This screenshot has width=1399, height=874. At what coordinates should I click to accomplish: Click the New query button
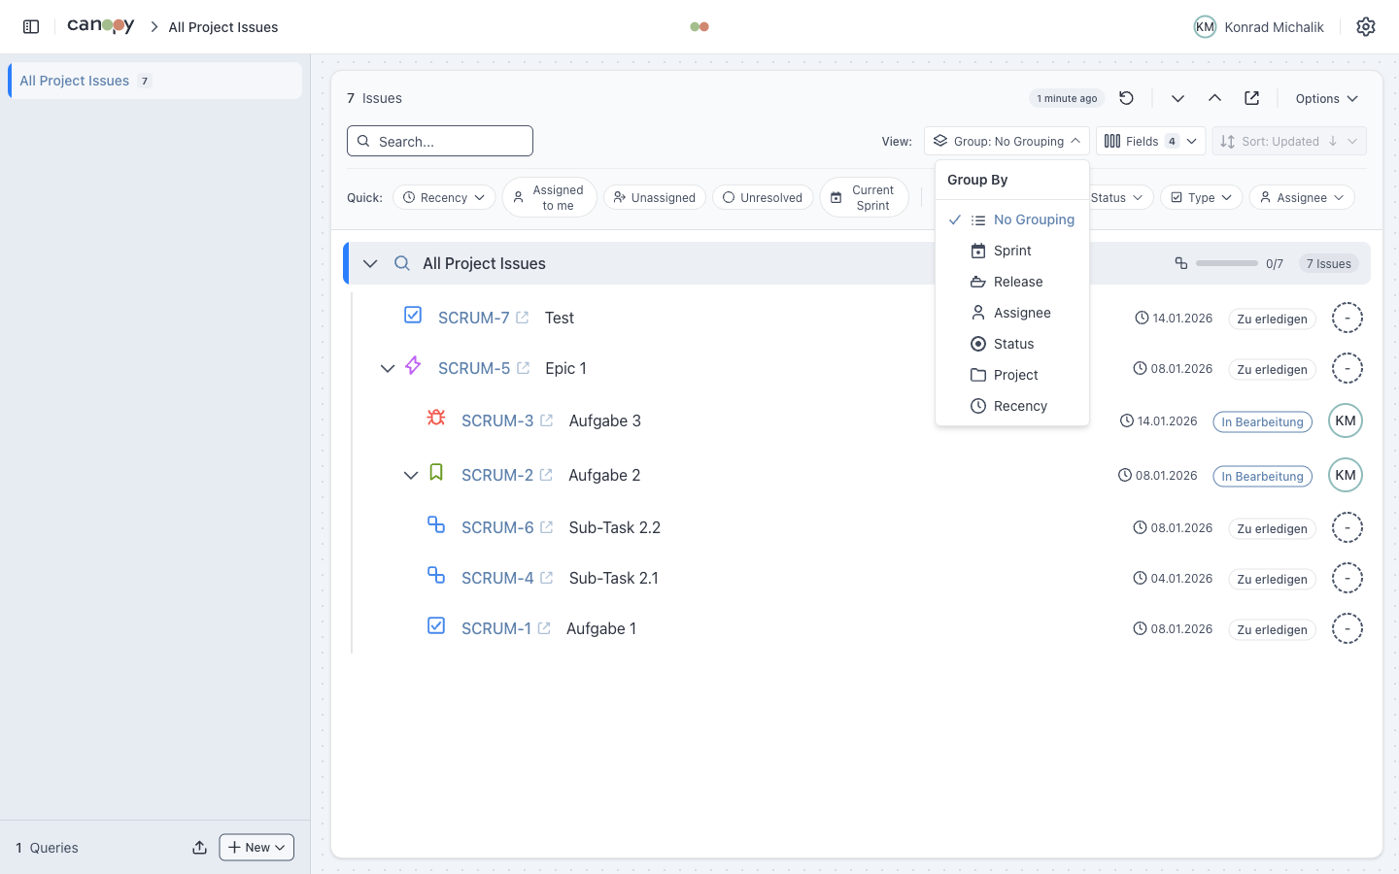(256, 848)
